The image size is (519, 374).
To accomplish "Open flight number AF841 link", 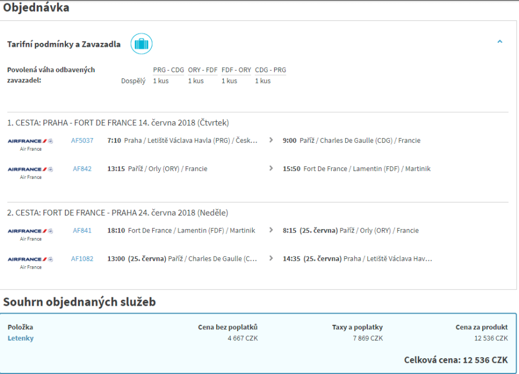I will coord(82,231).
